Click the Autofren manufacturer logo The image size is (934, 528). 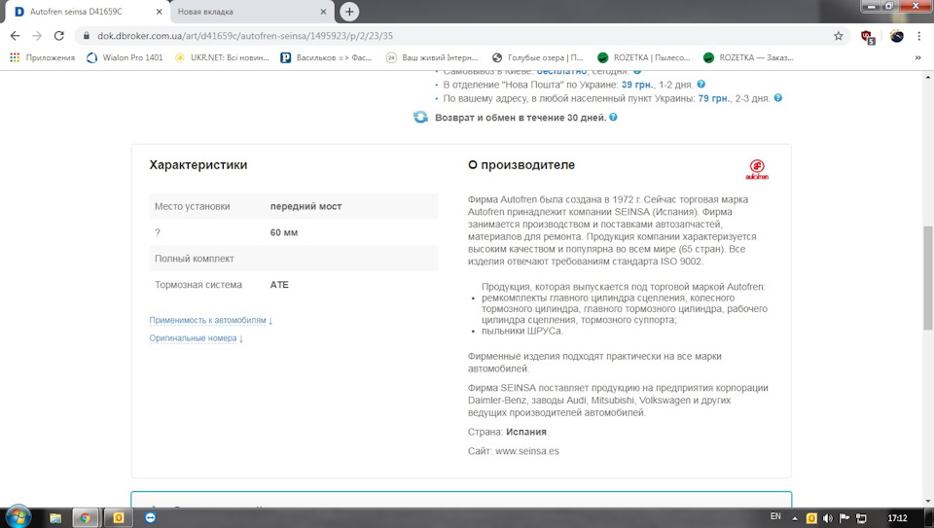757,169
